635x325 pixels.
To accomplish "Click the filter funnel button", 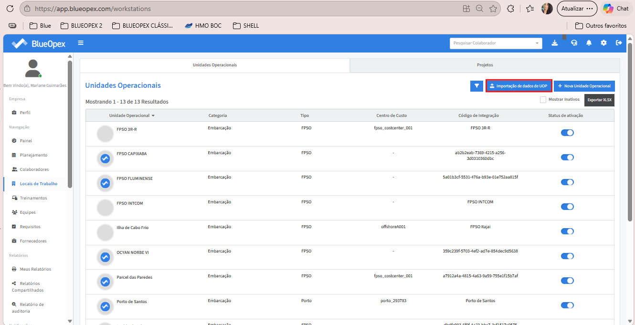I will (x=476, y=86).
